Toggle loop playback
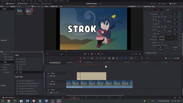Screen dimensions: 183x103 coord(102,54)
